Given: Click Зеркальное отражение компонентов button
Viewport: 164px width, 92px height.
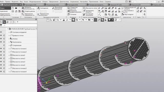Looking at the screenshot, I should [x=28, y=14].
